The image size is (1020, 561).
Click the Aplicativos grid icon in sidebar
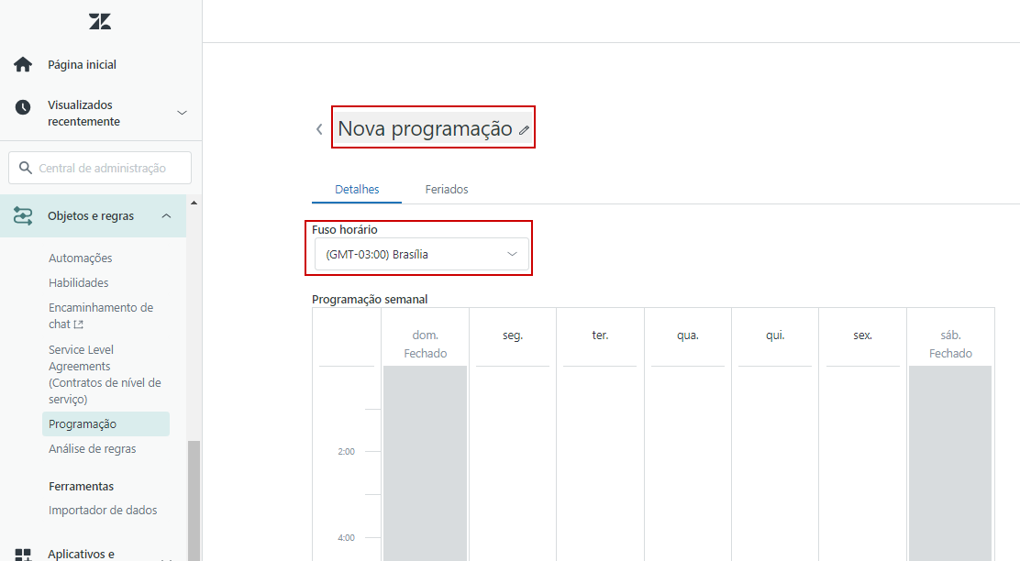pos(23,553)
